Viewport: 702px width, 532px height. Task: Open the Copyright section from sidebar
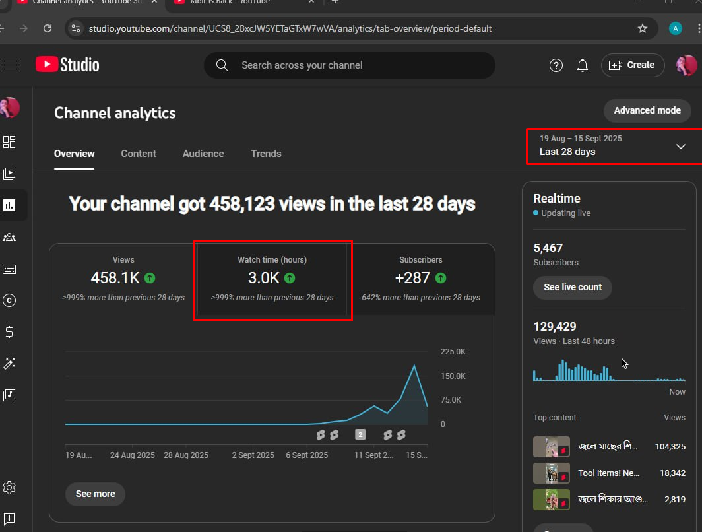tap(10, 300)
